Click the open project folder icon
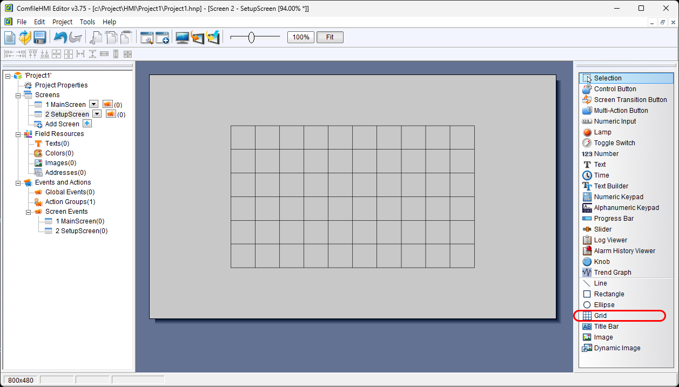Image resolution: width=679 pixels, height=387 pixels. coord(25,37)
